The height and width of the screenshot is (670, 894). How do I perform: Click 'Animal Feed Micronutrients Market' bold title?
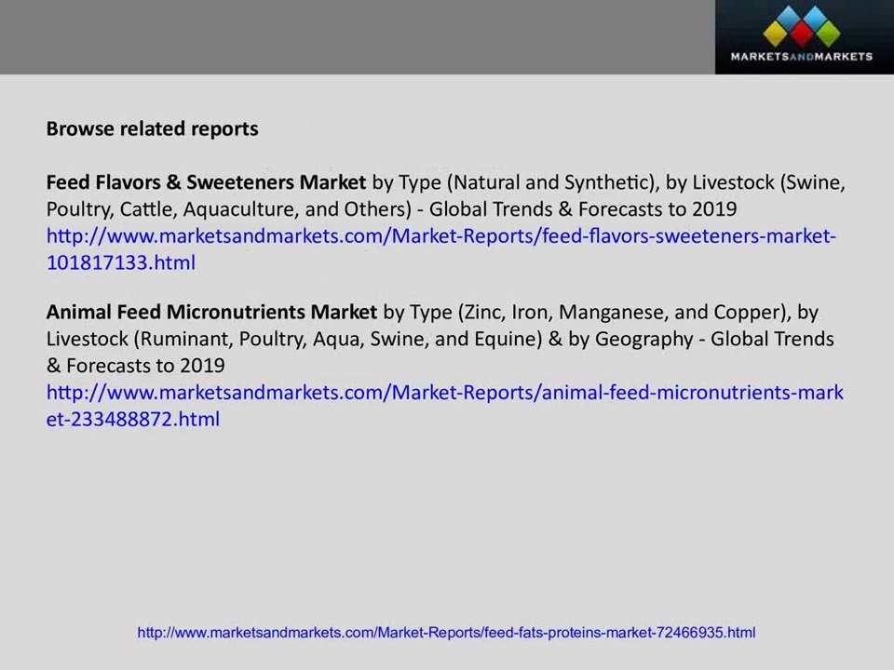pyautogui.click(x=211, y=313)
